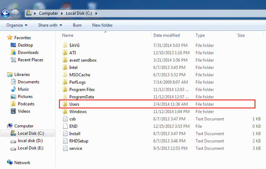Sort by the Type column header

[x=200, y=35]
